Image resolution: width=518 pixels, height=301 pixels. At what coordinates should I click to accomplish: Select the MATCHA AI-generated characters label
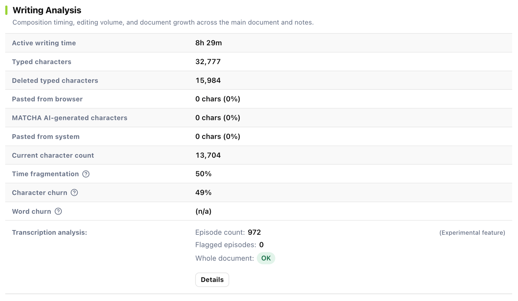70,118
